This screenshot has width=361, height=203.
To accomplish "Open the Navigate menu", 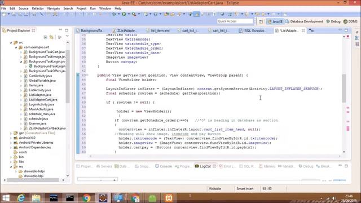I will pos(54,8).
